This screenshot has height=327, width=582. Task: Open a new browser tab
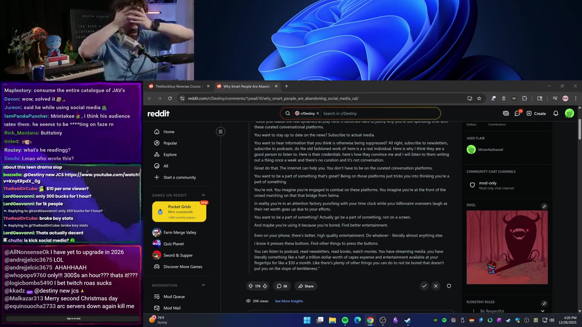coord(286,86)
